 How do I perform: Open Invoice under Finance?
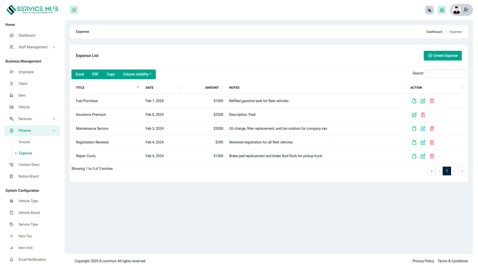[24, 142]
